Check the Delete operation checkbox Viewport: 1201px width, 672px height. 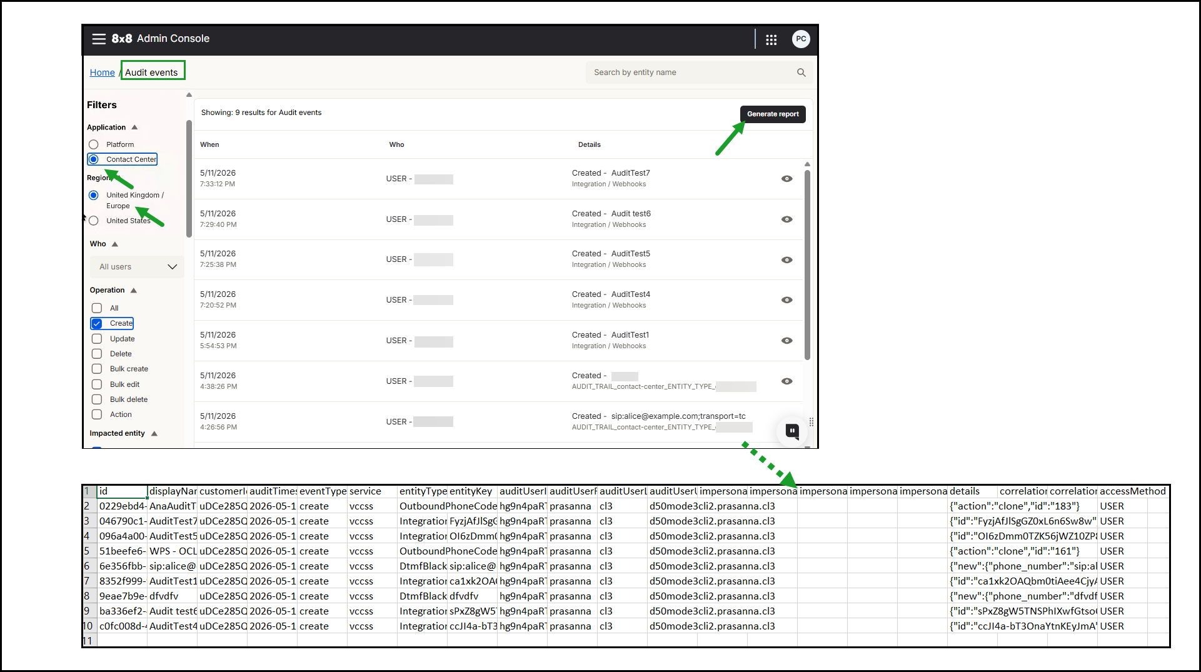[97, 354]
